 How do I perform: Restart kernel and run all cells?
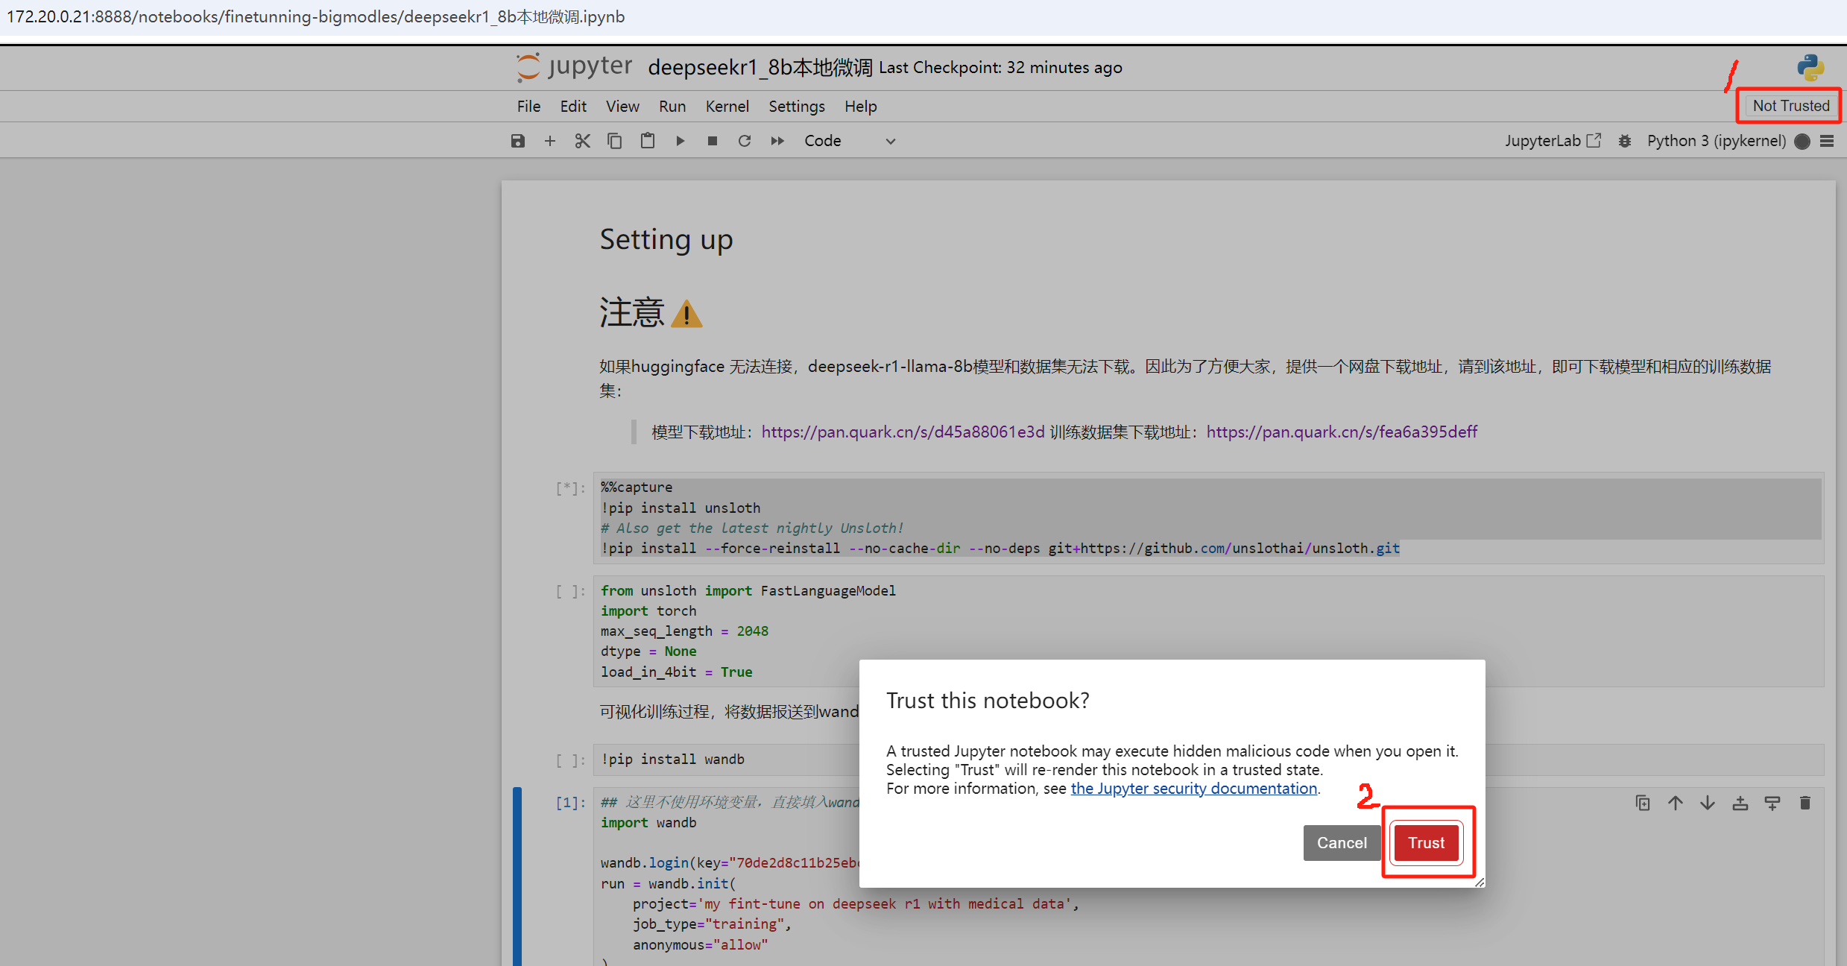coord(777,141)
